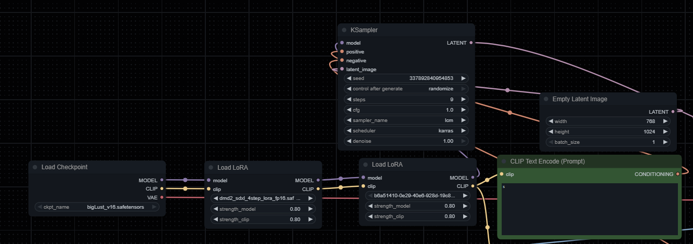693x244 pixels.
Task: Increase height in Empty Latent Image
Action: (x=665, y=132)
